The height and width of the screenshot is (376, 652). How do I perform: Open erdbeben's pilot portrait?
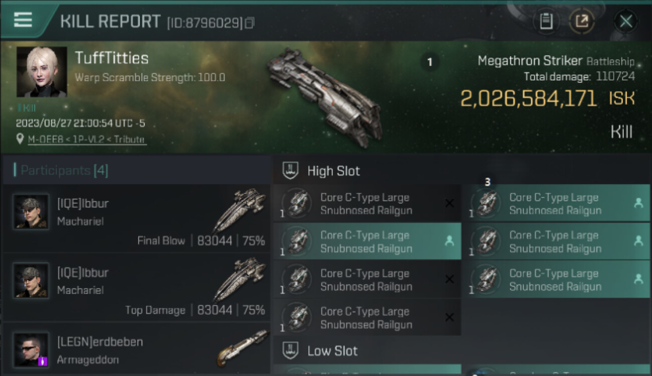pos(31,349)
